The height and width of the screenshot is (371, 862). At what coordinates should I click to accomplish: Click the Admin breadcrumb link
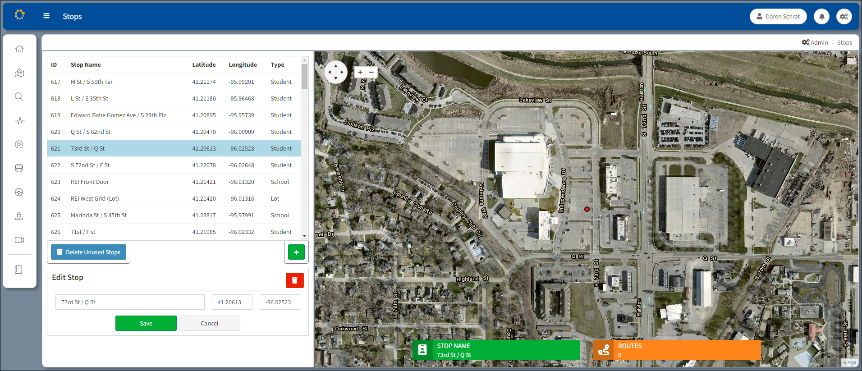click(x=815, y=42)
